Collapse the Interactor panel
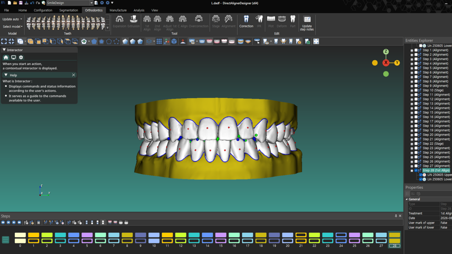 pyautogui.click(x=4, y=50)
